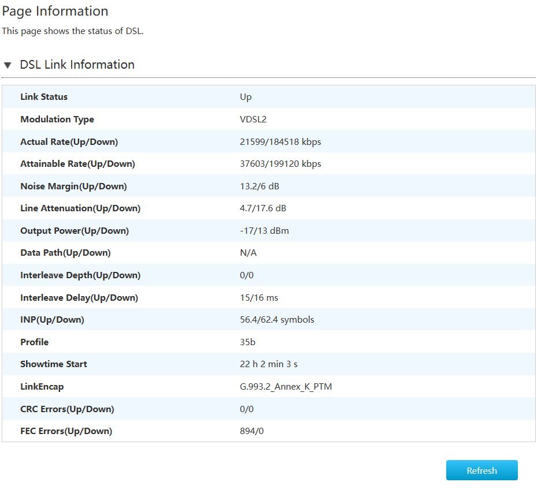Collapse the DSL Link Information triangle
This screenshot has width=541, height=497.
(x=8, y=65)
